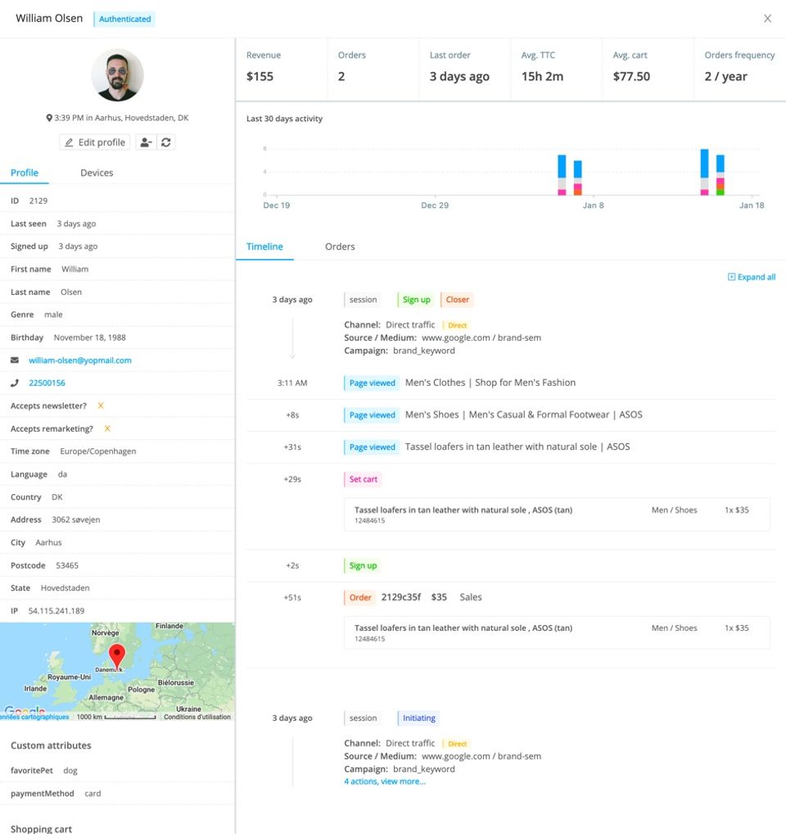This screenshot has height=834, width=786.
Task: Click the first session's Sign up tag
Action: click(416, 300)
